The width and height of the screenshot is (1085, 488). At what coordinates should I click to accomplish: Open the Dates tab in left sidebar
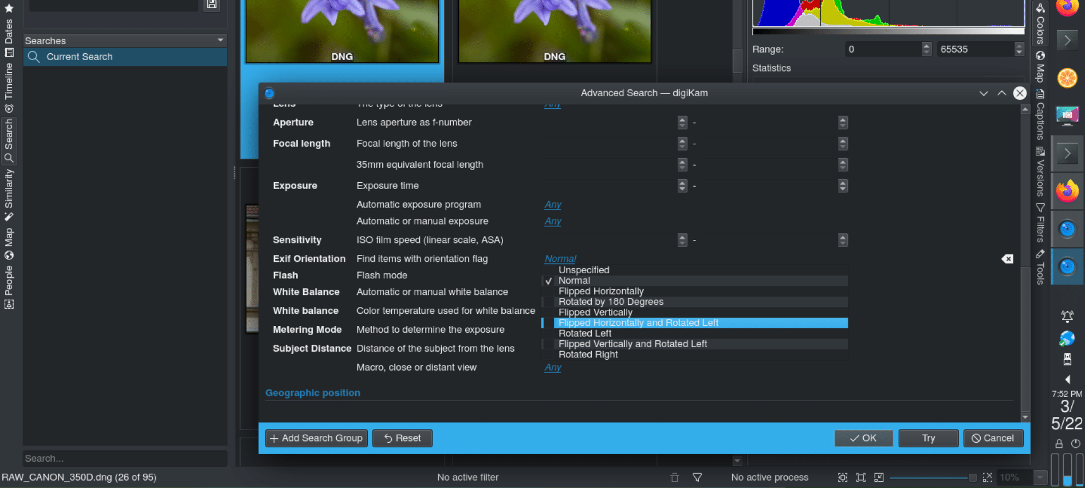(9, 37)
